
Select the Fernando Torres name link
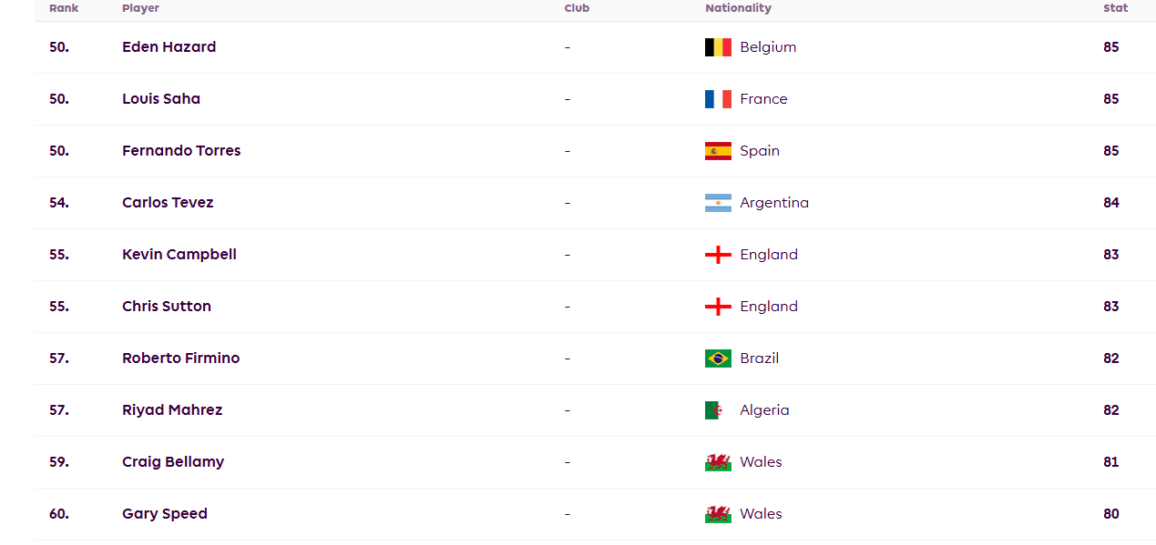point(181,151)
